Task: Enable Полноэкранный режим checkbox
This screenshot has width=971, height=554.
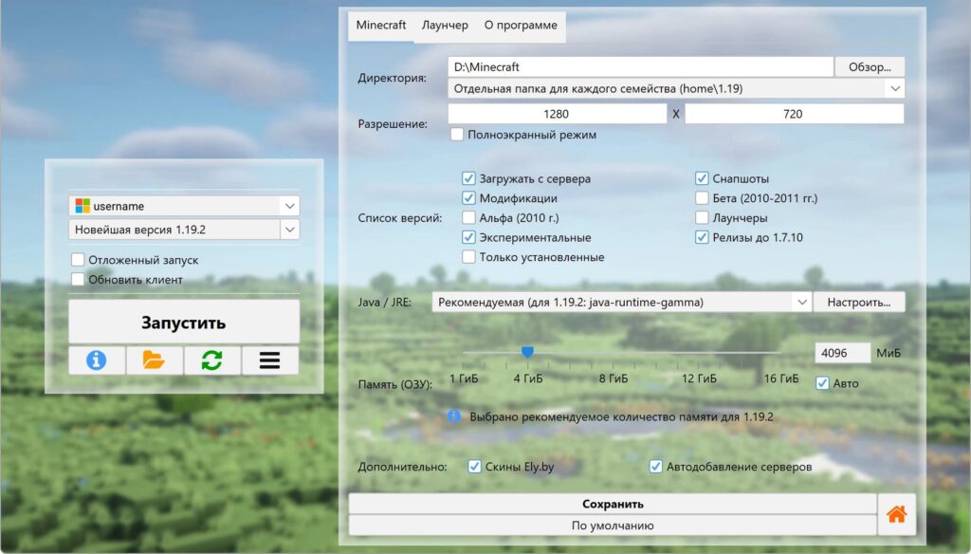Action: 457,135
